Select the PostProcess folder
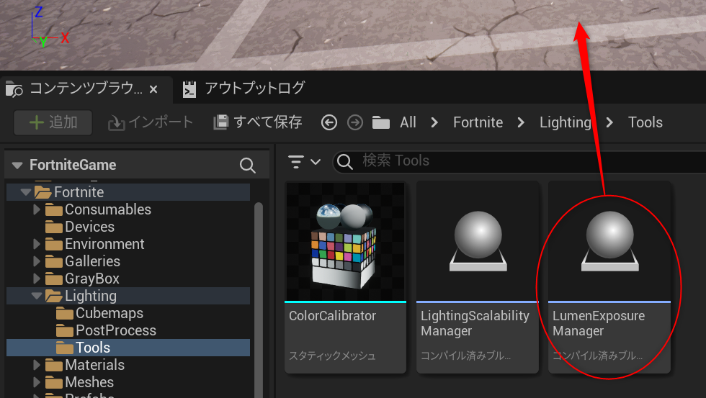706x398 pixels. (116, 330)
